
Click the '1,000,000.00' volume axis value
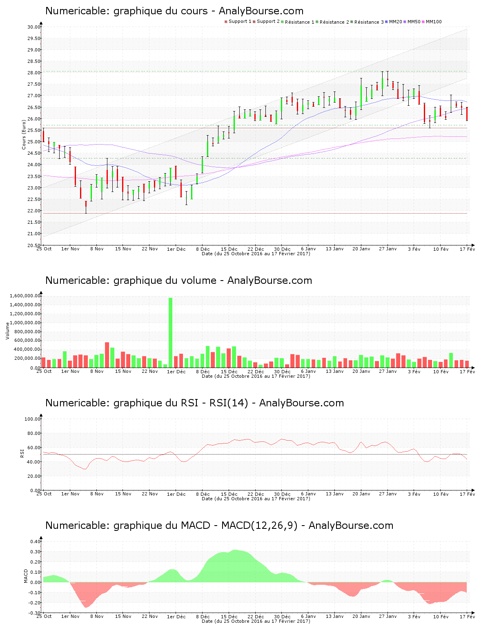point(25,323)
